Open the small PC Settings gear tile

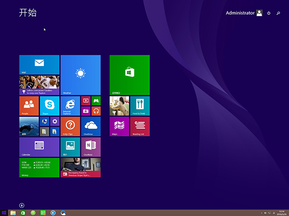click(x=55, y=121)
